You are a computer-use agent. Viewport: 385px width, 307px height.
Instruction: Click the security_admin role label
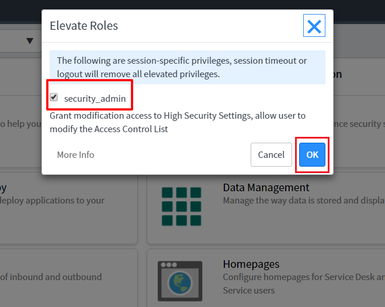[95, 98]
